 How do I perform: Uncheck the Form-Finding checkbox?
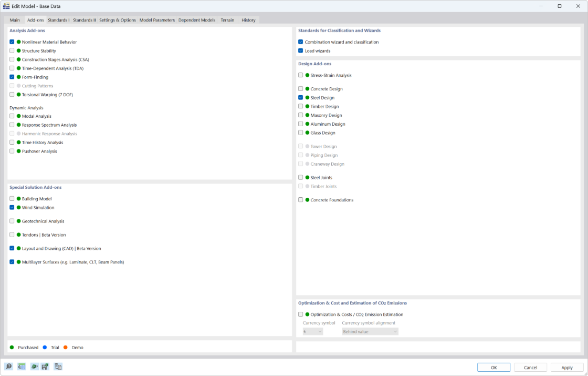click(12, 77)
